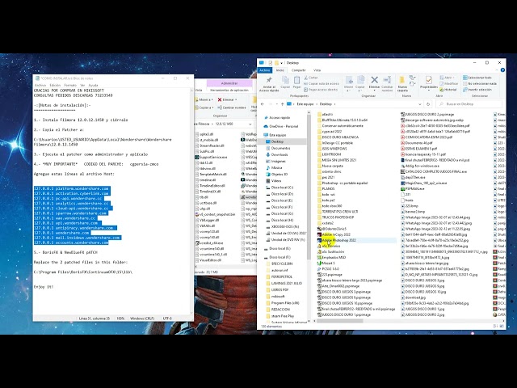
Task: Select Disco local (C:) in navigation pane
Action: pyautogui.click(x=282, y=188)
